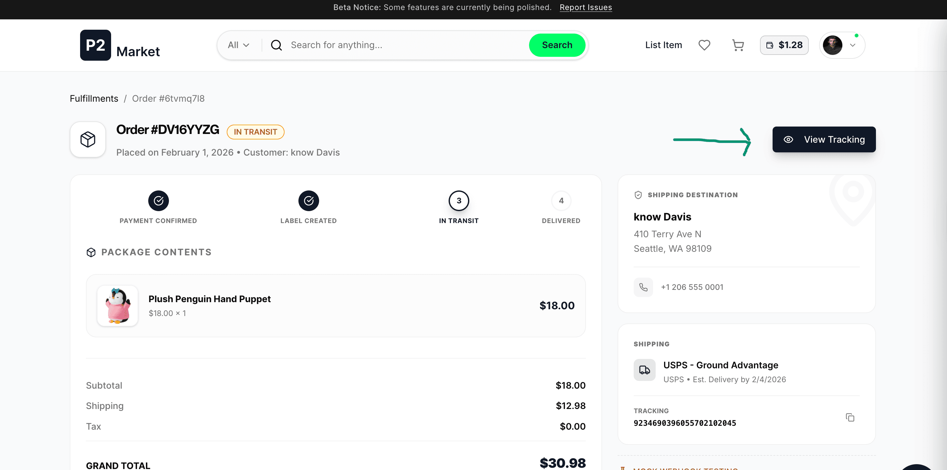
Task: Go to Fulfillments breadcrumb
Action: pyautogui.click(x=94, y=98)
